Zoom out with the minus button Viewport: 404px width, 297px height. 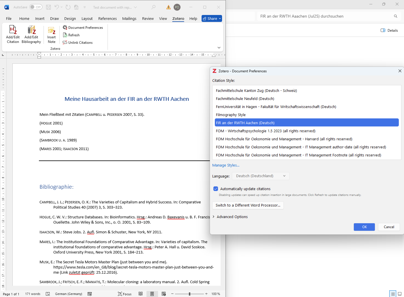172,294
